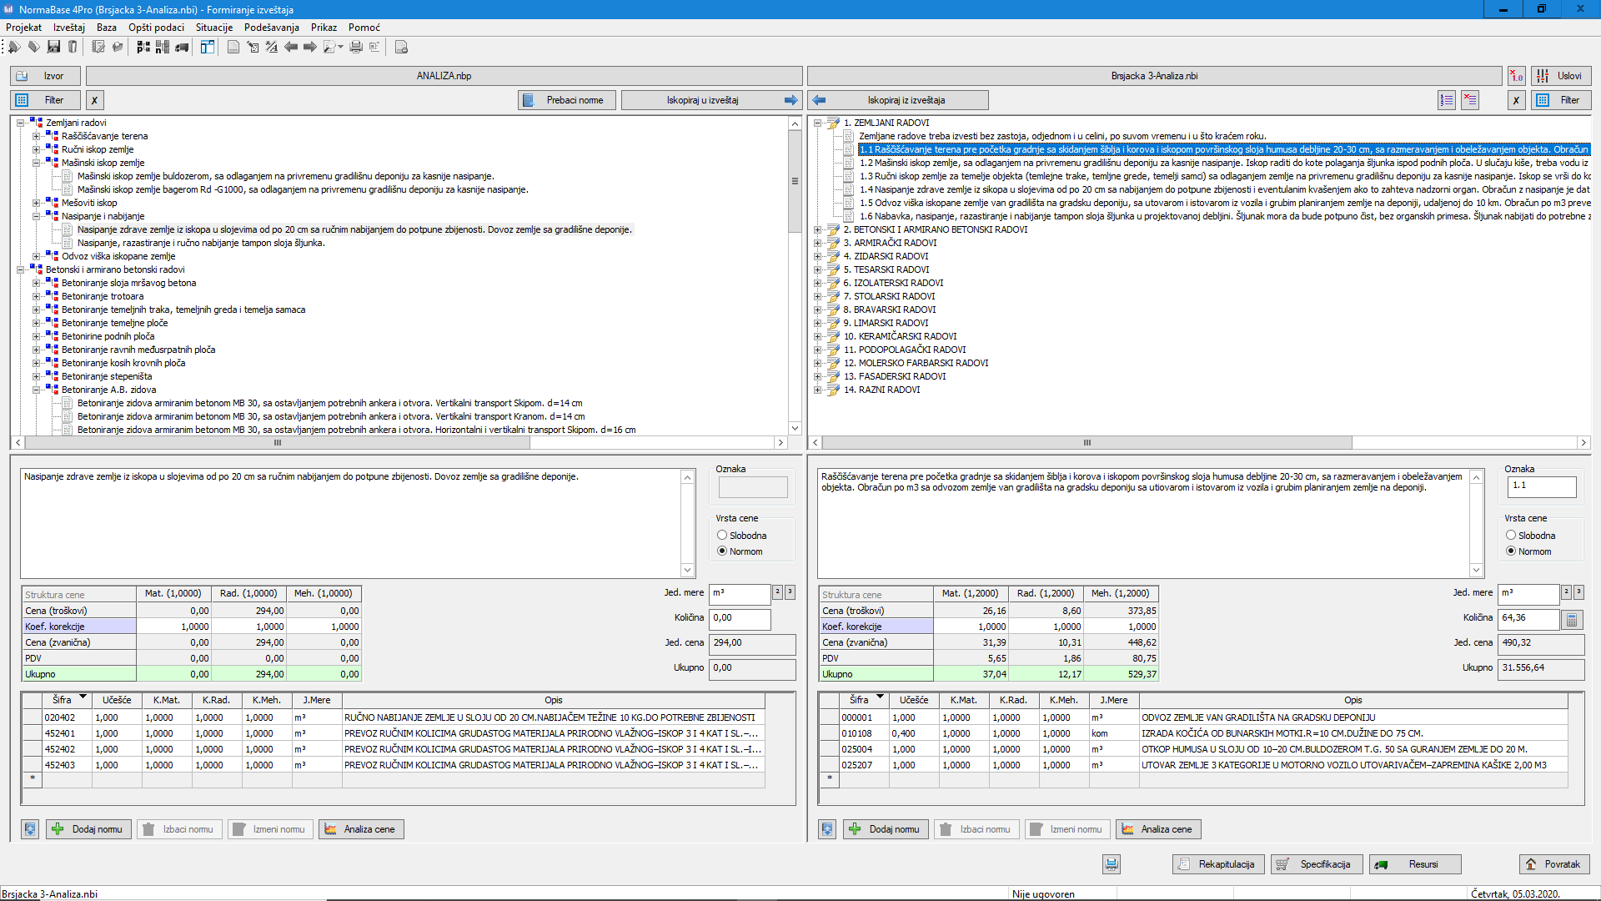Click the Količina field in left panel
The image size is (1601, 901).
click(739, 618)
